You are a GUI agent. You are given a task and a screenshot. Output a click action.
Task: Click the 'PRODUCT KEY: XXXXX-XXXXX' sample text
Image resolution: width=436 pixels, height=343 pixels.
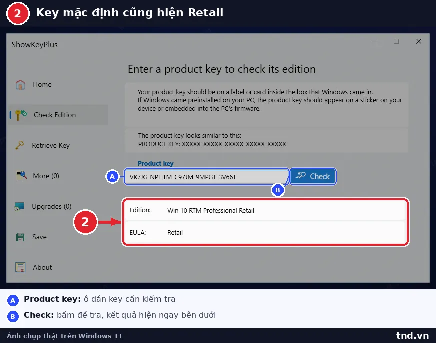[x=212, y=144]
